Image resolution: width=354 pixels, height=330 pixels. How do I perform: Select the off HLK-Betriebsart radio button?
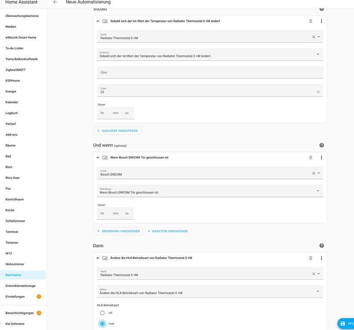[102, 313]
